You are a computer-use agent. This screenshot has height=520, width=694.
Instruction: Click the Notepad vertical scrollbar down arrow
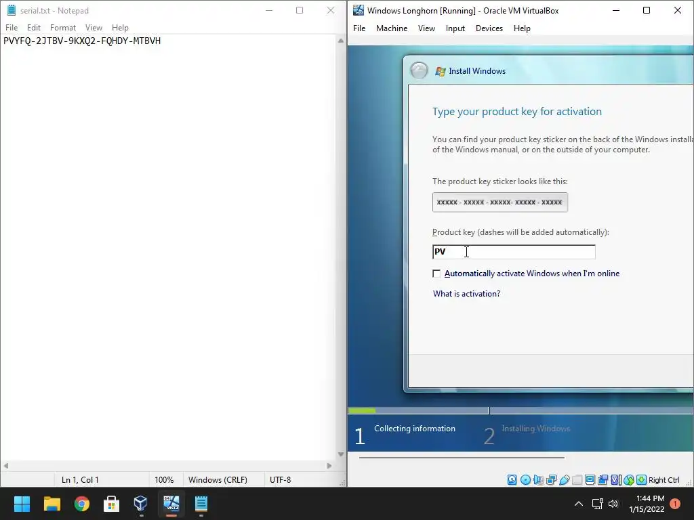point(340,454)
